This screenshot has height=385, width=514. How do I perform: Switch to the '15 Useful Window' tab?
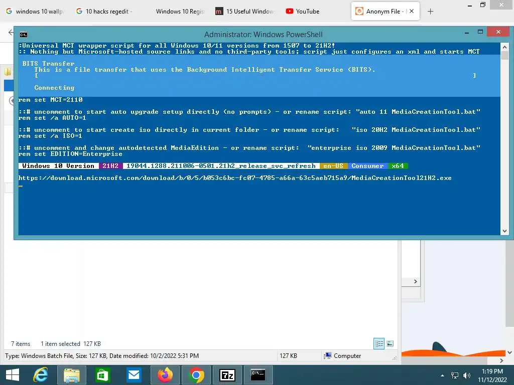(244, 12)
